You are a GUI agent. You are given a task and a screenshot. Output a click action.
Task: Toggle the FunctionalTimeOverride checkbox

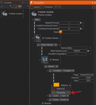tap(32, 29)
